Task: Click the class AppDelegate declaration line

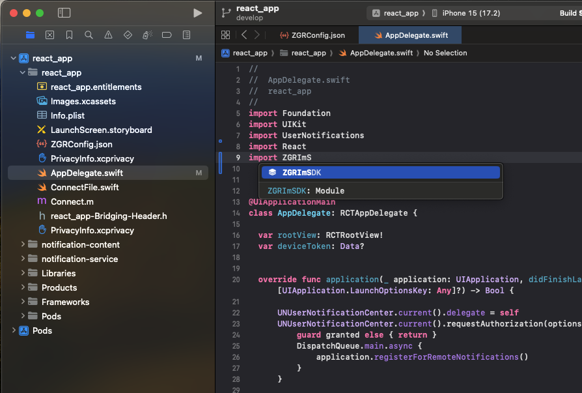Action: pyautogui.click(x=333, y=213)
